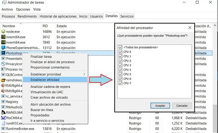Toggle the Todos los procesadores checkbox
The width and height of the screenshot is (218, 133).
pyautogui.click(x=120, y=47)
